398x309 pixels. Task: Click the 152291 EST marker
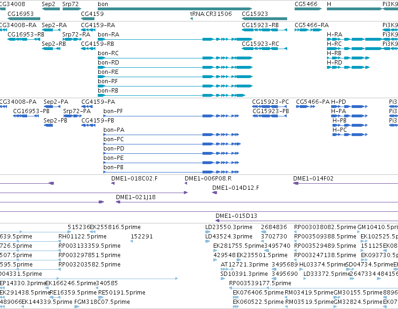[131, 241]
